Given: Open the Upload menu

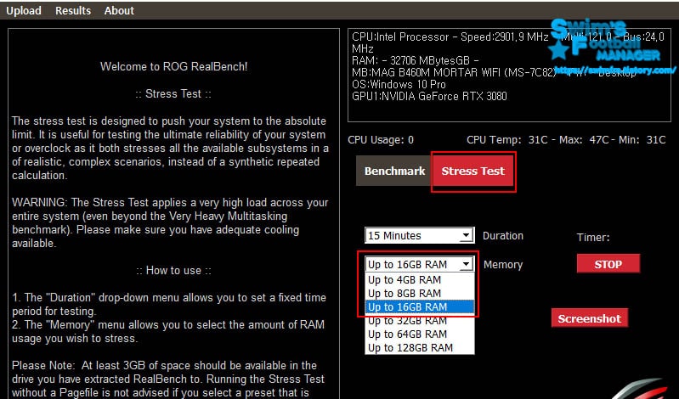Looking at the screenshot, I should tap(24, 10).
